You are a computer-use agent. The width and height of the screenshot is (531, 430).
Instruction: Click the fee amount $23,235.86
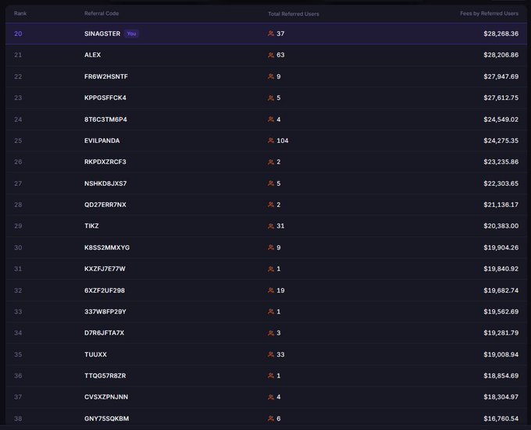click(501, 162)
